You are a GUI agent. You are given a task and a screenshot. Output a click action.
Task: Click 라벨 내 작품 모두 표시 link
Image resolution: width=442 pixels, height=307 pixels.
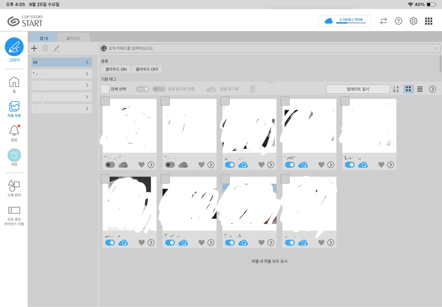[x=269, y=260]
